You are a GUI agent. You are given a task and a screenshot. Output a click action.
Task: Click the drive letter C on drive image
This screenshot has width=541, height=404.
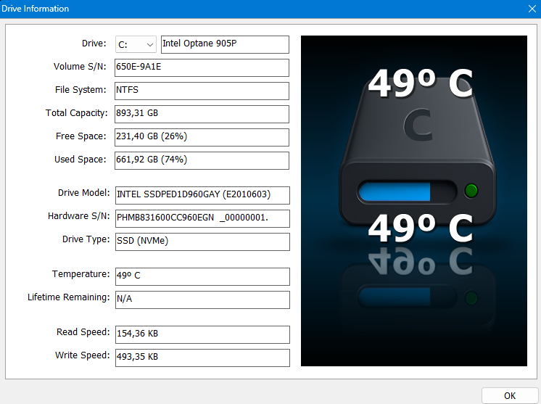click(x=418, y=125)
